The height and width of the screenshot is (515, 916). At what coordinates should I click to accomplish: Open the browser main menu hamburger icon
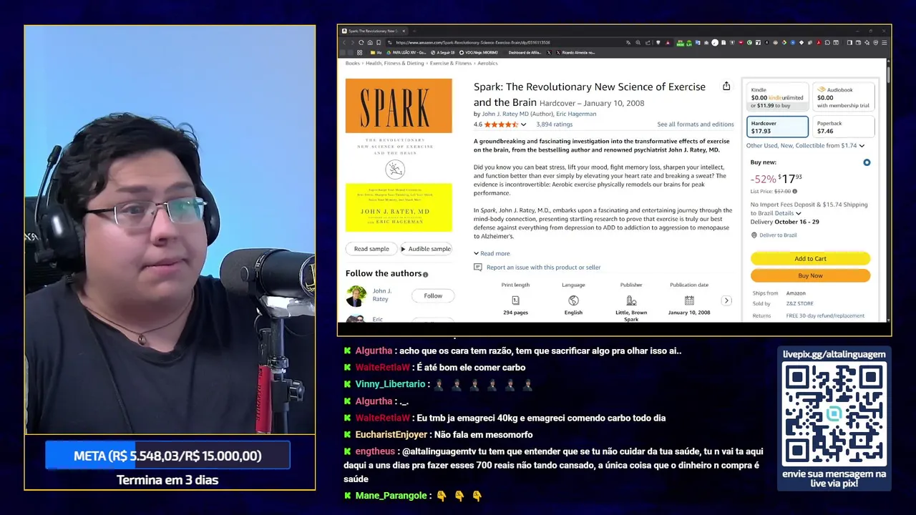tap(884, 42)
